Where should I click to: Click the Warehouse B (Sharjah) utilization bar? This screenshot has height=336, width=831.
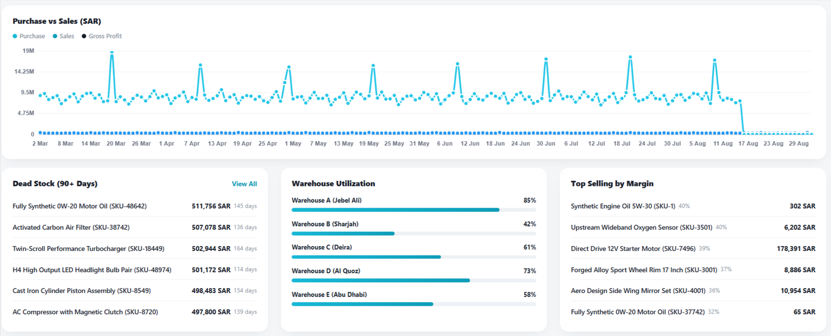click(x=413, y=234)
